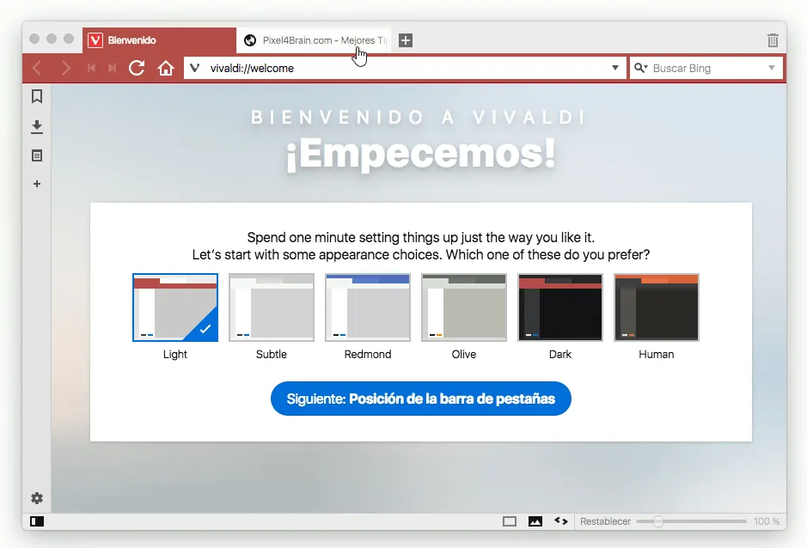Screen dimensions: 807x548
Task: Expand the address bar history dropdown
Action: 615,68
